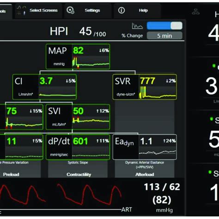Open the Help tab
The height and width of the screenshot is (219, 219).
[x=137, y=11]
